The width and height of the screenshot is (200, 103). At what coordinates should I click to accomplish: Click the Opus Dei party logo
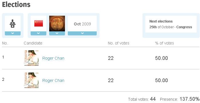(x=57, y=23)
